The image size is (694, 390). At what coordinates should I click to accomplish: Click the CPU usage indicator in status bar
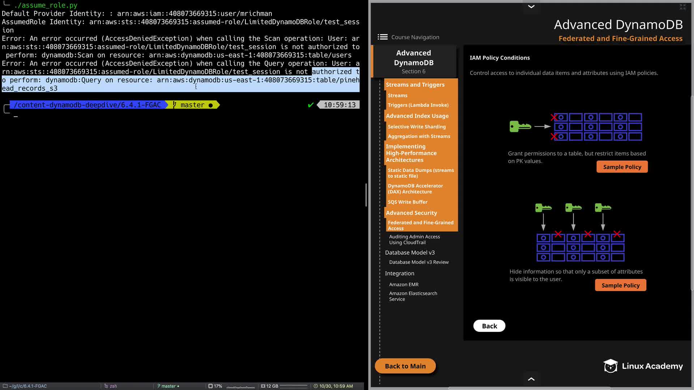(x=215, y=386)
